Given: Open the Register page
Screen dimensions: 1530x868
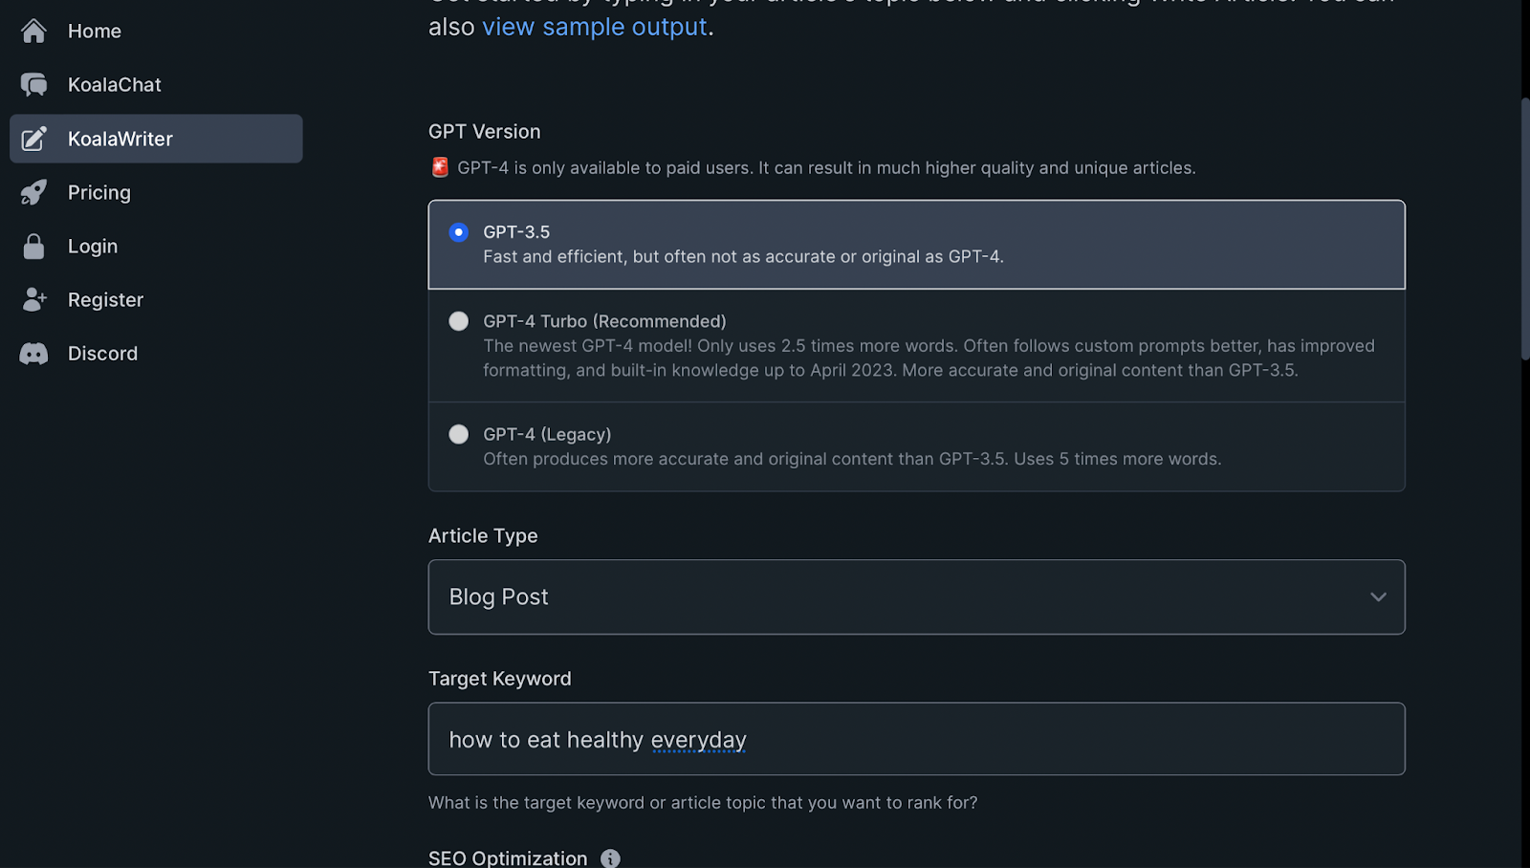Looking at the screenshot, I should [156, 299].
